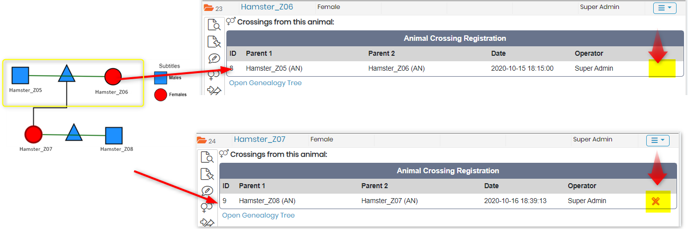Open document search icon in Hamster_Z07 sidebar
The width and height of the screenshot is (688, 229).
207,157
